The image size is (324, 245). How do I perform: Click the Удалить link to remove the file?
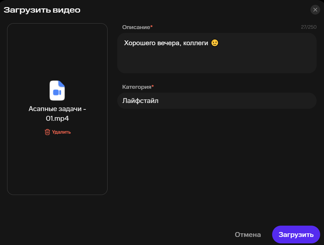[x=61, y=132]
